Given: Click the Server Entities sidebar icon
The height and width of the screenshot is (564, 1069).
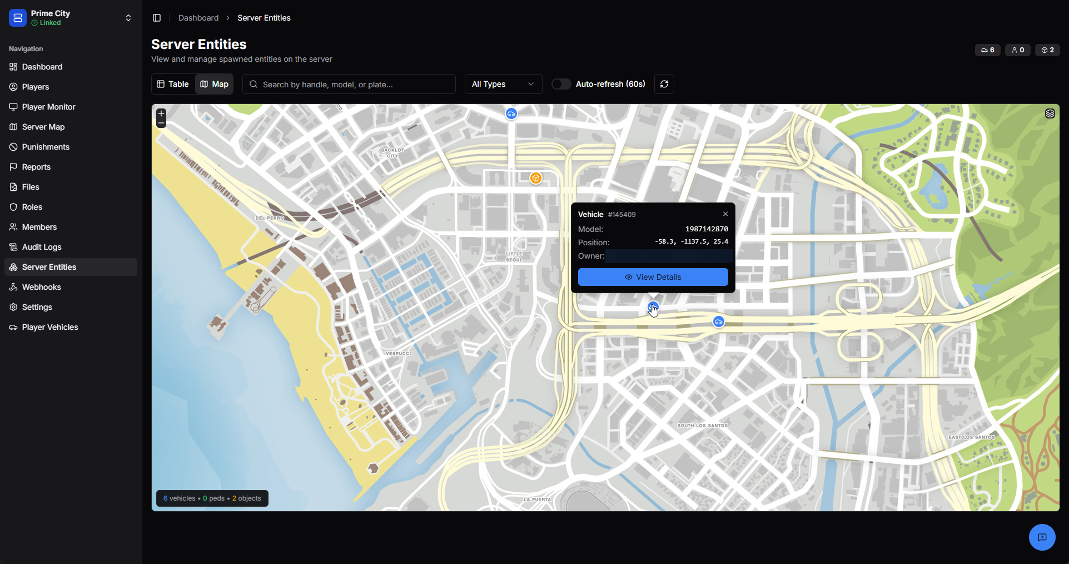Looking at the screenshot, I should click(x=13, y=267).
